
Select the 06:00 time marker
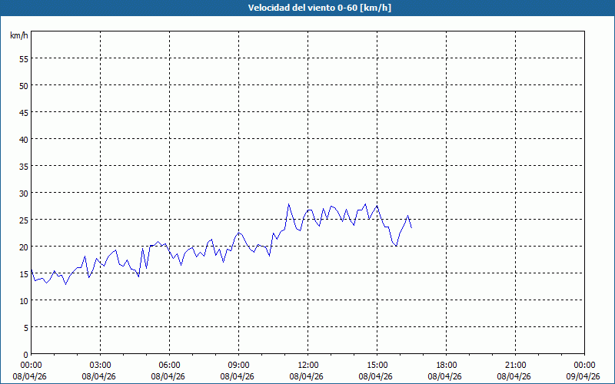[x=169, y=365]
